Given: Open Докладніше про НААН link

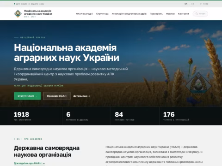Looking at the screenshot, I should click(x=29, y=163).
